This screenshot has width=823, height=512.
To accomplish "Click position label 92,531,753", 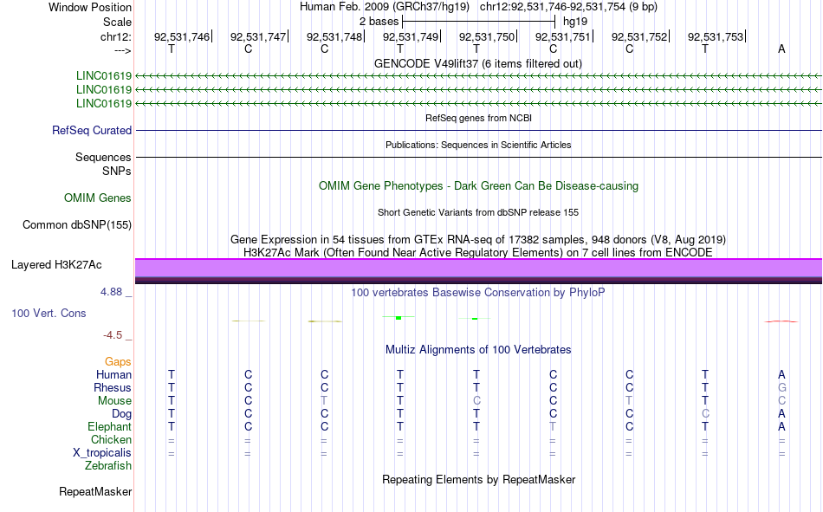I will (x=716, y=36).
